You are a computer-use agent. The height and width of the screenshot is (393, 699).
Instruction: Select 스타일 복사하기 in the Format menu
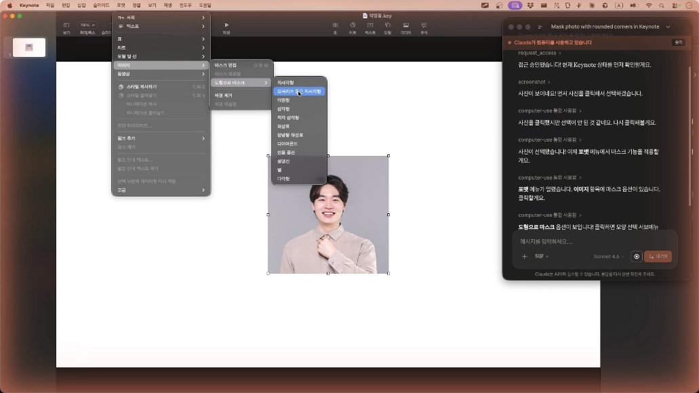[x=161, y=87]
